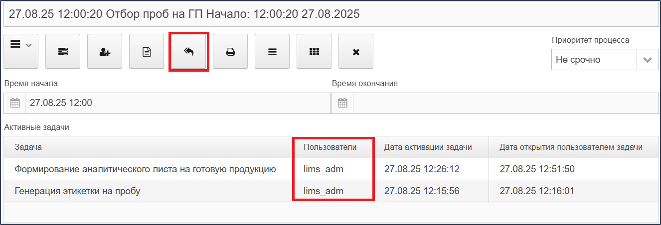Screen dimensions: 661x225
Task: Open the hamburger menu dropdown button
Action: pos(21,51)
